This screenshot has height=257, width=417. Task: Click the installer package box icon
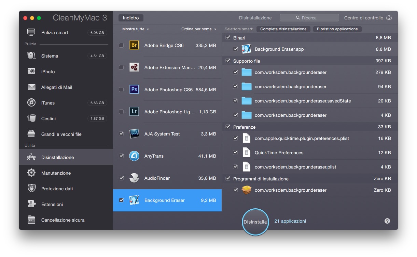[246, 190]
